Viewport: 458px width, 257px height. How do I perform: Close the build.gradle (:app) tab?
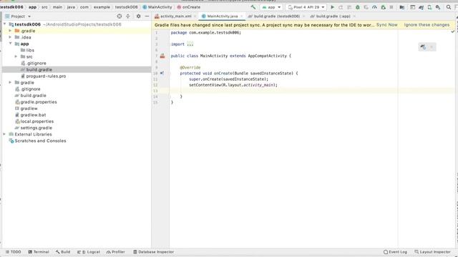(354, 16)
